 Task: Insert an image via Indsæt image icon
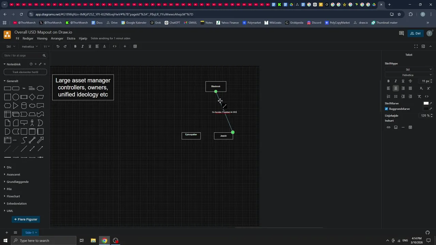(396, 127)
